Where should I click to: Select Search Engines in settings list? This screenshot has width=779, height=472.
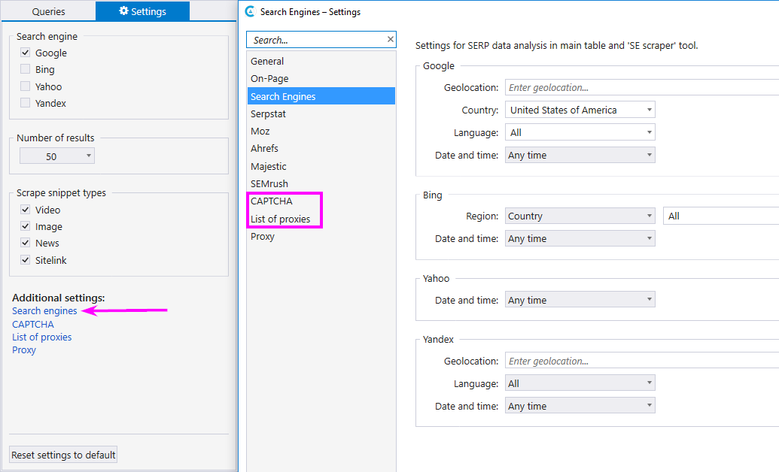click(321, 96)
